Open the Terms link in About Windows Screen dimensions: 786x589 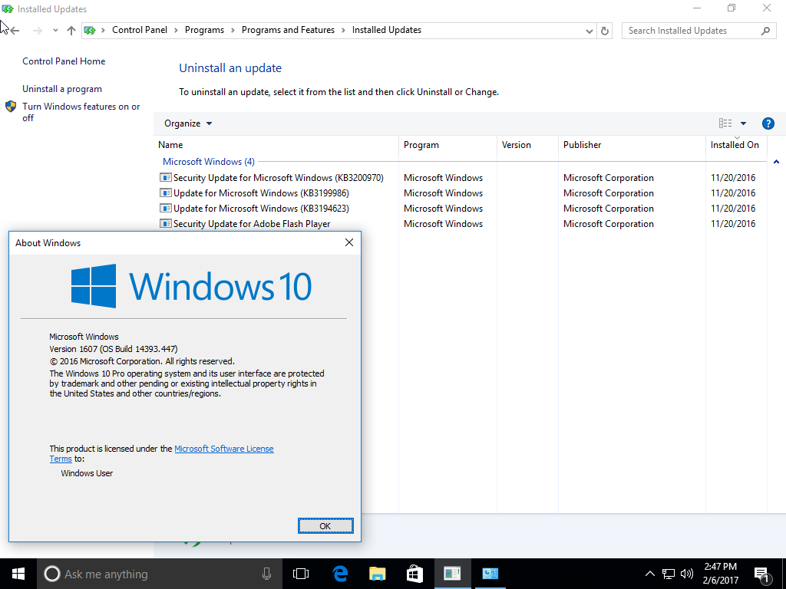tap(61, 459)
